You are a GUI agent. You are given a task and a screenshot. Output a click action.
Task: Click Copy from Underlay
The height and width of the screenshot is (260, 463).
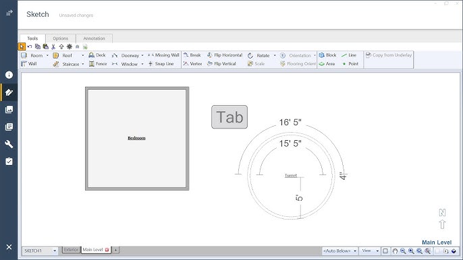(389, 55)
